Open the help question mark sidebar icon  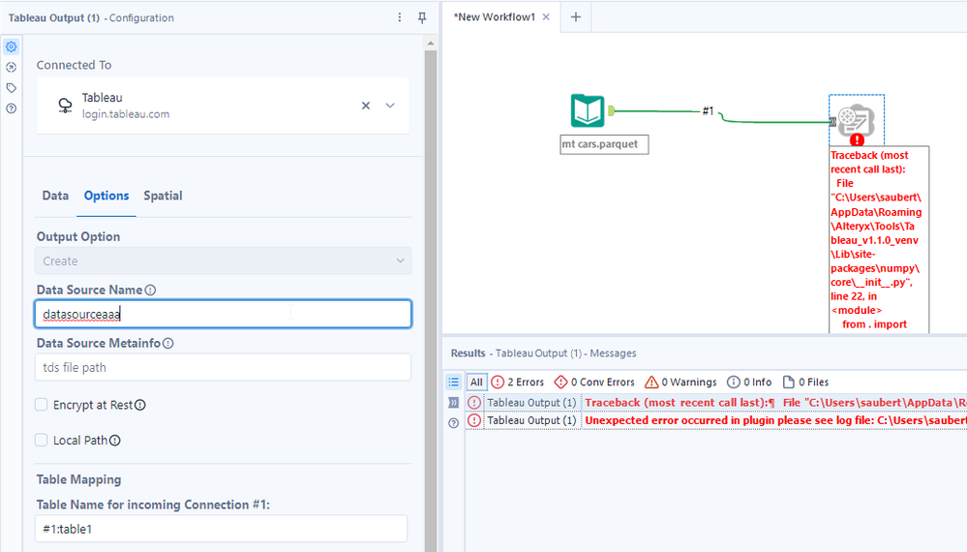pos(11,108)
